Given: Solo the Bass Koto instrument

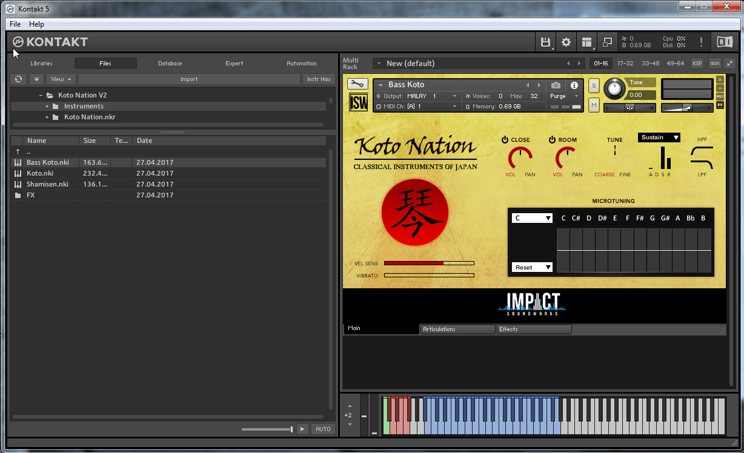Looking at the screenshot, I should 594,85.
